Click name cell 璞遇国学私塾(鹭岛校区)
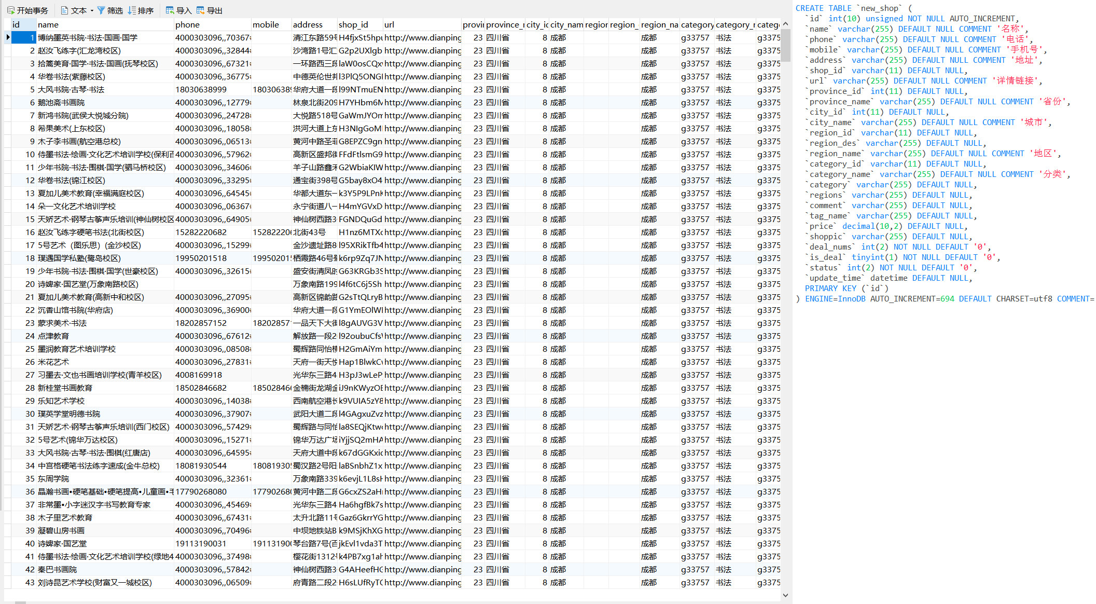 [105, 258]
